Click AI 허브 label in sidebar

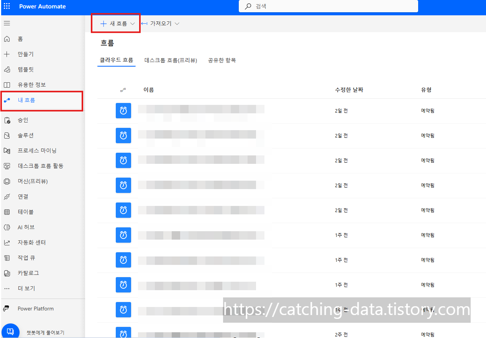tap(26, 227)
